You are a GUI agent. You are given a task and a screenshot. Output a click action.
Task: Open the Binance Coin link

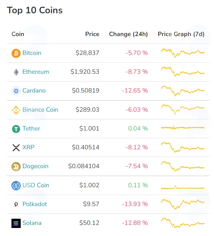40,110
